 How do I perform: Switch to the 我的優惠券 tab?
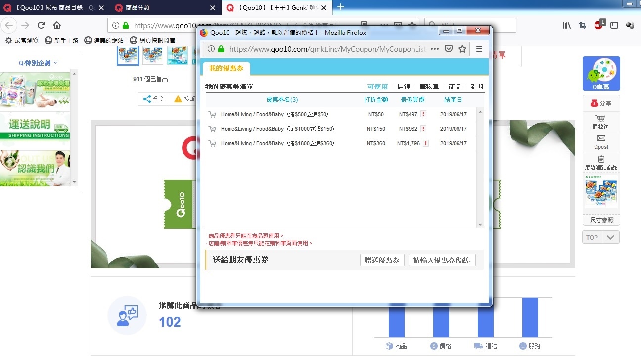point(226,68)
